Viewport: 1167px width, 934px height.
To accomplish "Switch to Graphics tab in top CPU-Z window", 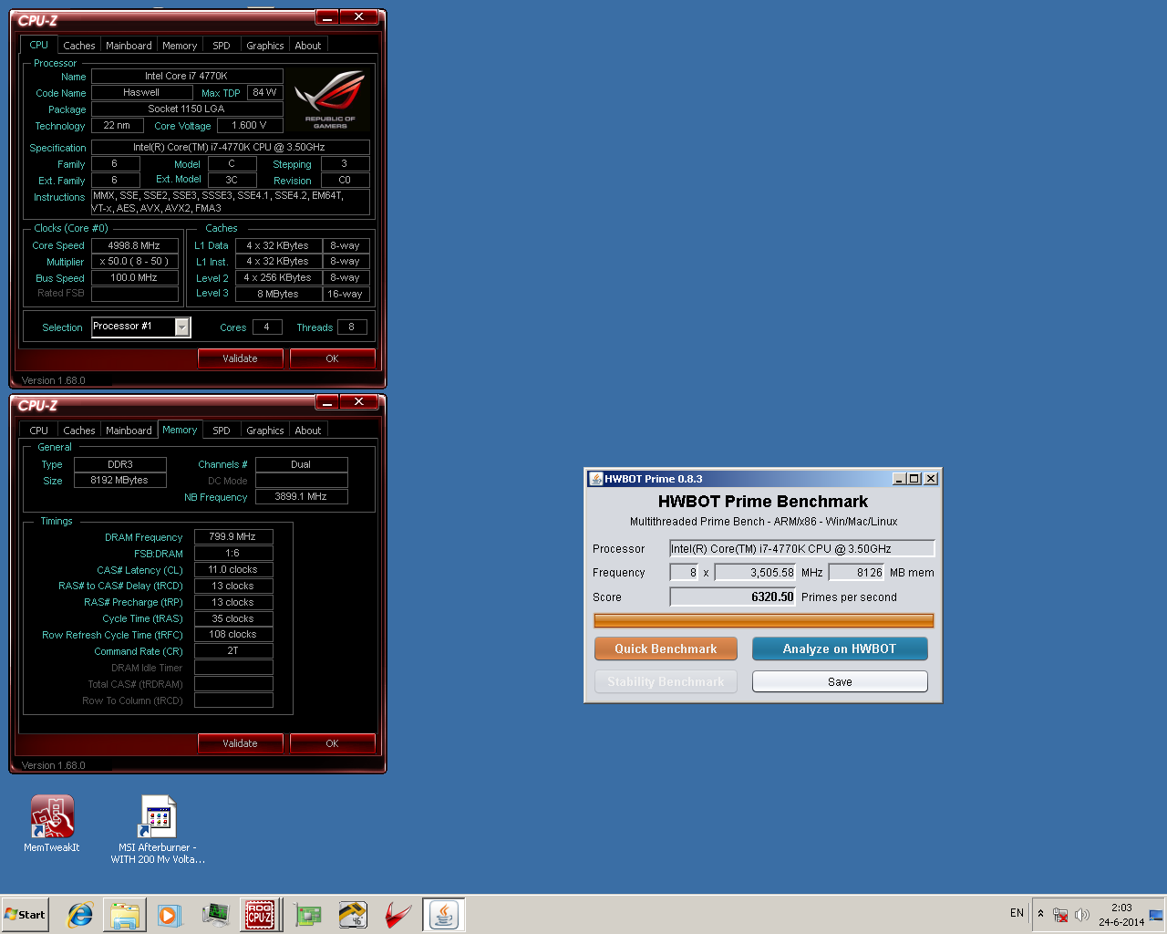I will (265, 46).
